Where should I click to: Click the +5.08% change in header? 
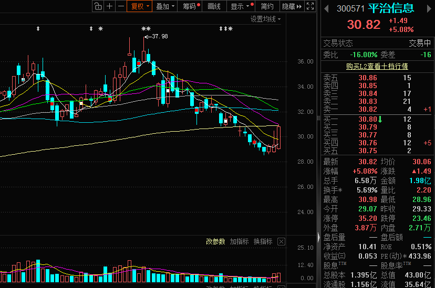point(401,29)
